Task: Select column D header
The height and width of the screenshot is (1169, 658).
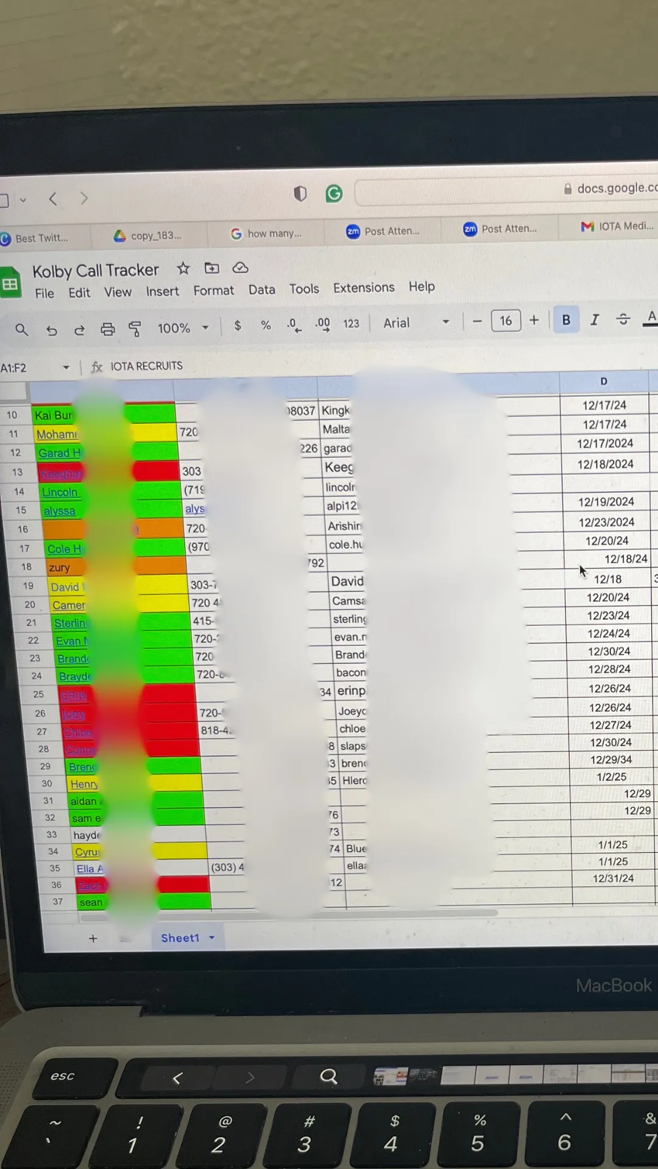Action: point(604,382)
